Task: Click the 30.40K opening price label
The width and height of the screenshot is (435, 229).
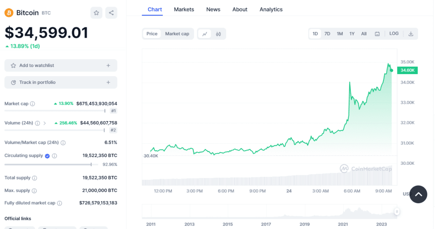Action: pyautogui.click(x=151, y=156)
